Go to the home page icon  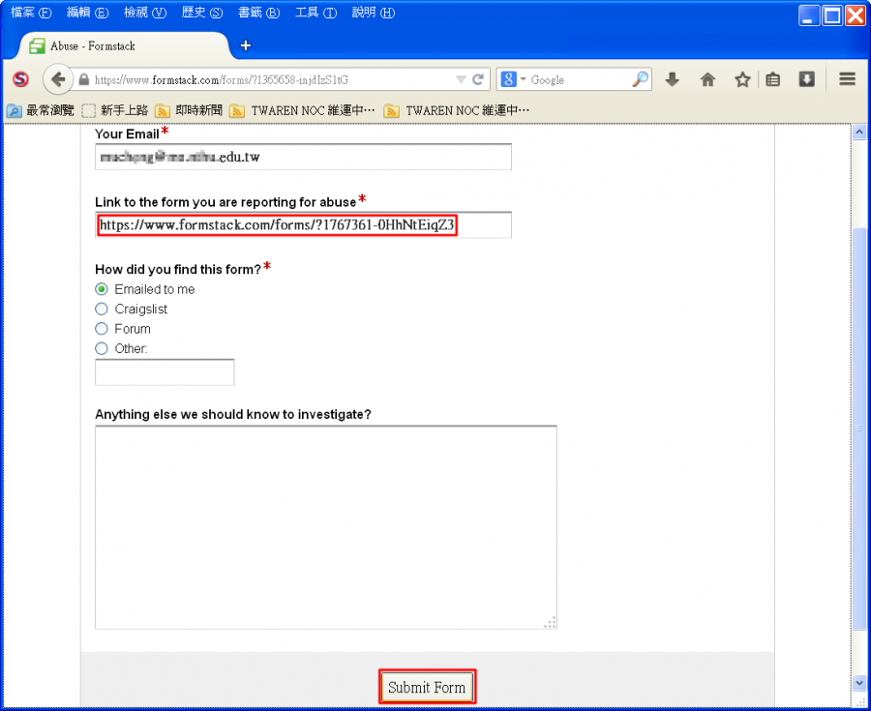(x=707, y=80)
